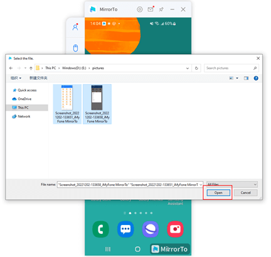Click This PC in the address path

click(x=51, y=68)
